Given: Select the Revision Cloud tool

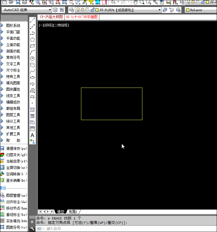Looking at the screenshot, I should point(32,65).
